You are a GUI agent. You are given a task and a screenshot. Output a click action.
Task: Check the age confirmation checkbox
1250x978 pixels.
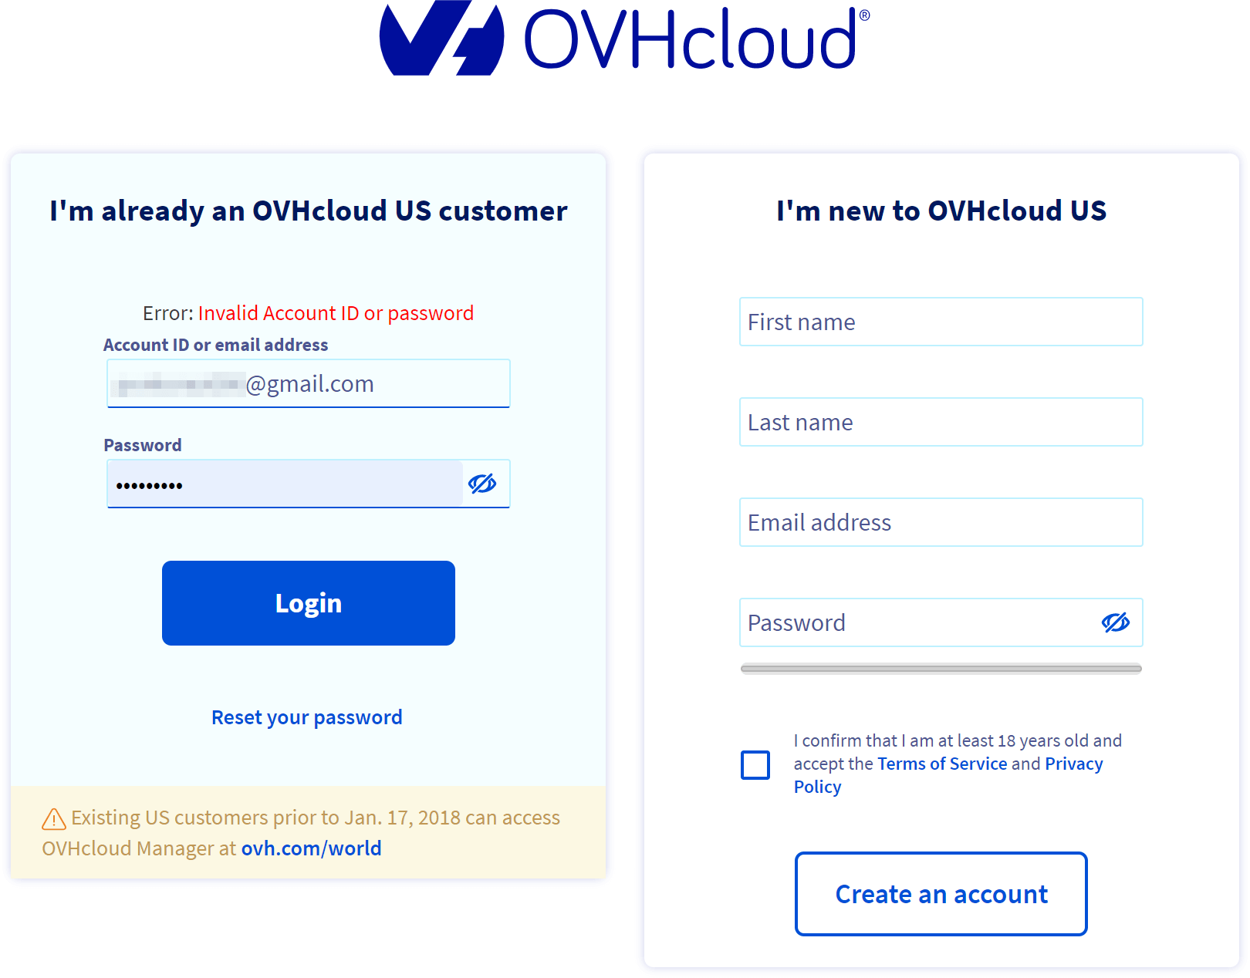[x=755, y=764]
